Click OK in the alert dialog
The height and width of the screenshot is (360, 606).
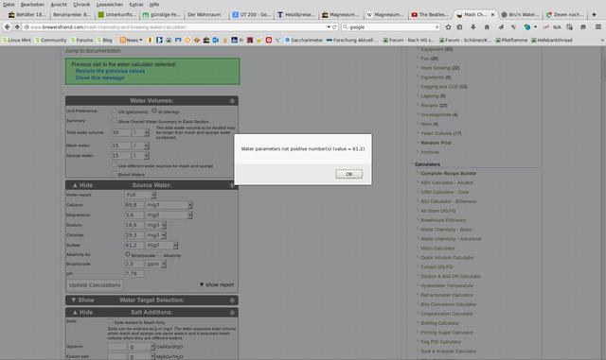tap(349, 174)
